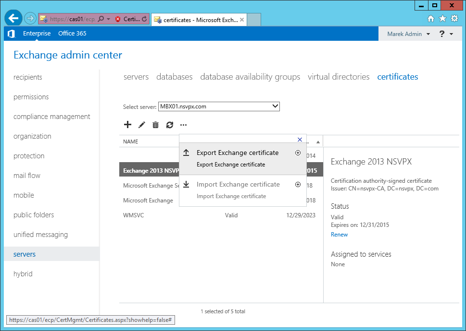Go to mail flow in sidebar
Viewport: 466px width, 331px height.
(27, 176)
